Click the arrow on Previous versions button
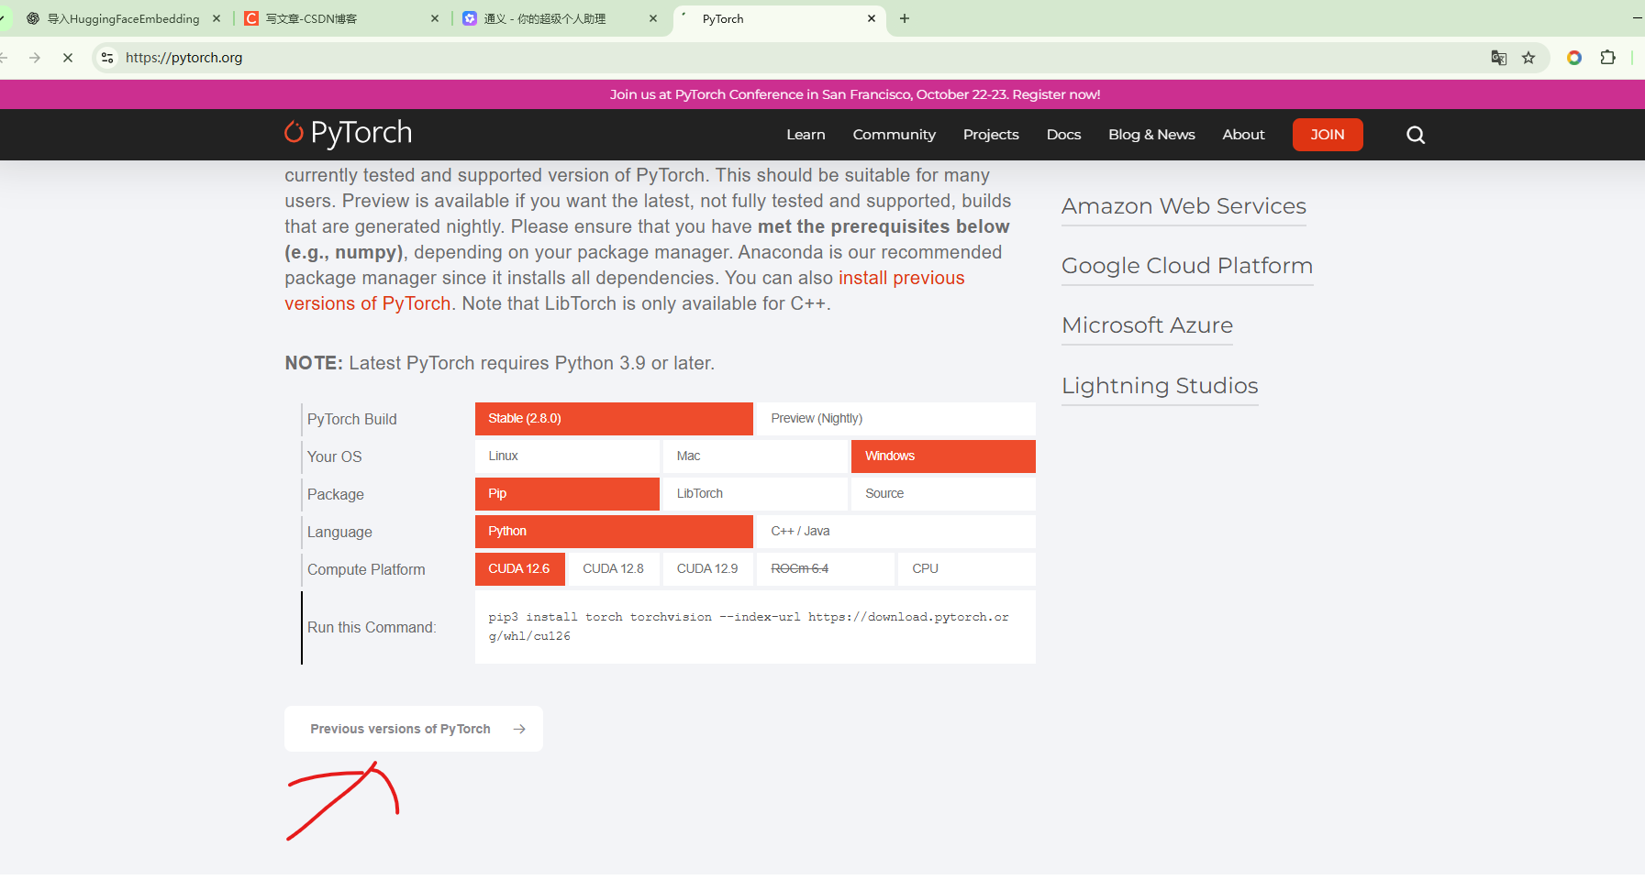Image resolution: width=1645 pixels, height=891 pixels. tap(519, 730)
